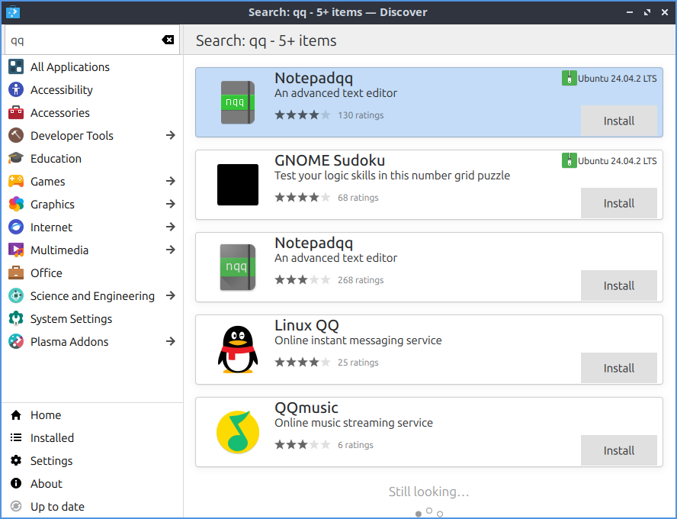
Task: Click the Settings gear icon
Action: pos(16,461)
